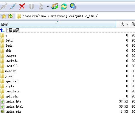This screenshot has width=135, height=113.
Task: Click the yellow star bookmark icon
Action: [x=4, y=16]
